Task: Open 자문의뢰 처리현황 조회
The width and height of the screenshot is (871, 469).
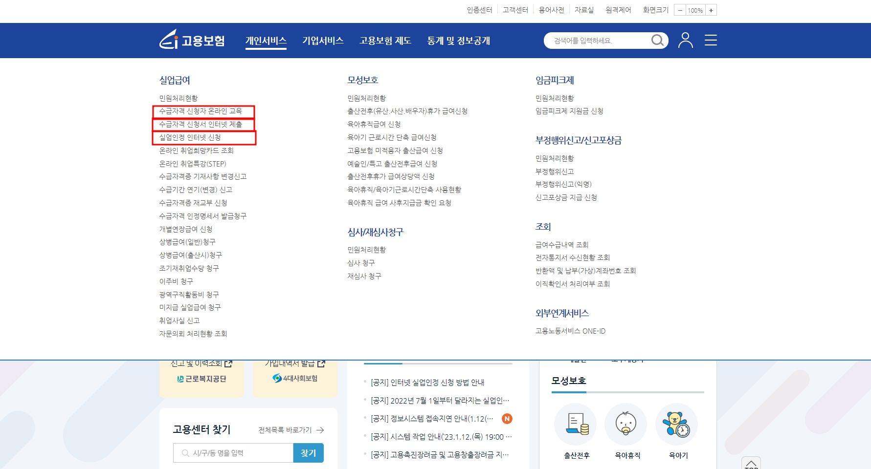Action: (x=193, y=334)
